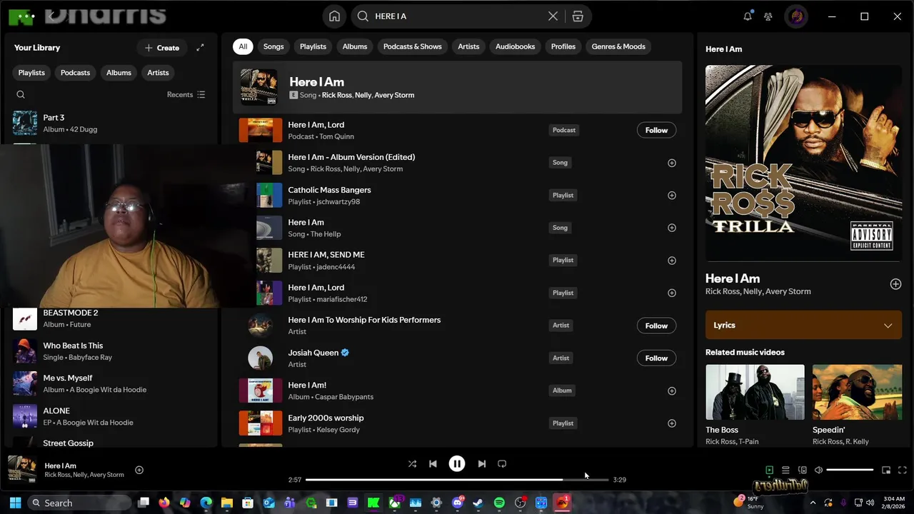Filter library by Podcasts
Image resolution: width=914 pixels, height=514 pixels.
[x=75, y=72]
